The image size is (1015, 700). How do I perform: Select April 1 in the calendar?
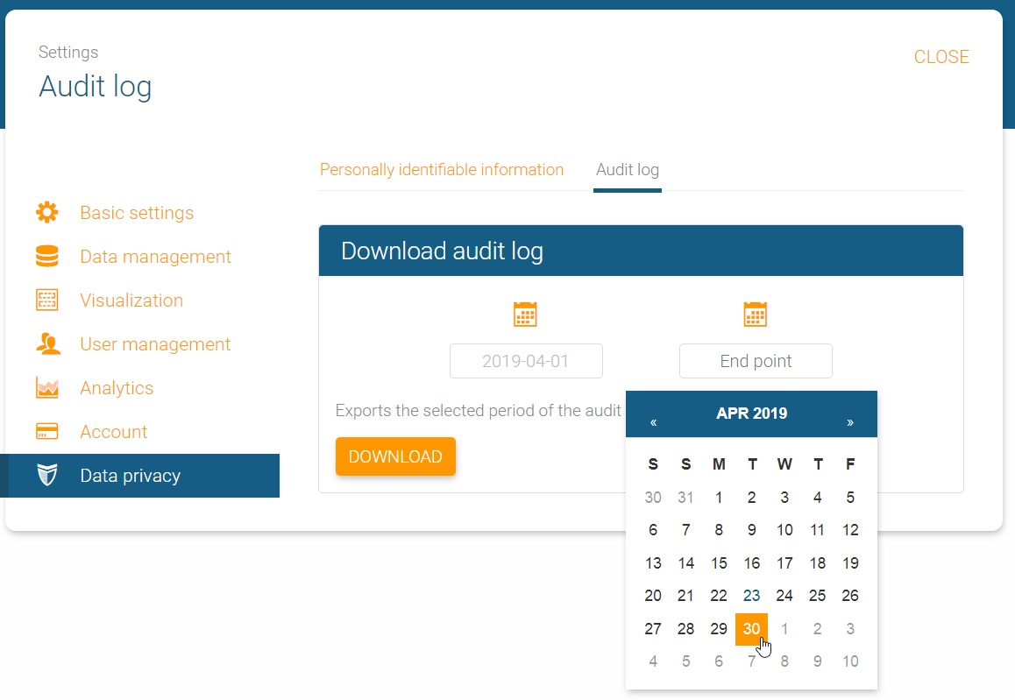(x=719, y=497)
